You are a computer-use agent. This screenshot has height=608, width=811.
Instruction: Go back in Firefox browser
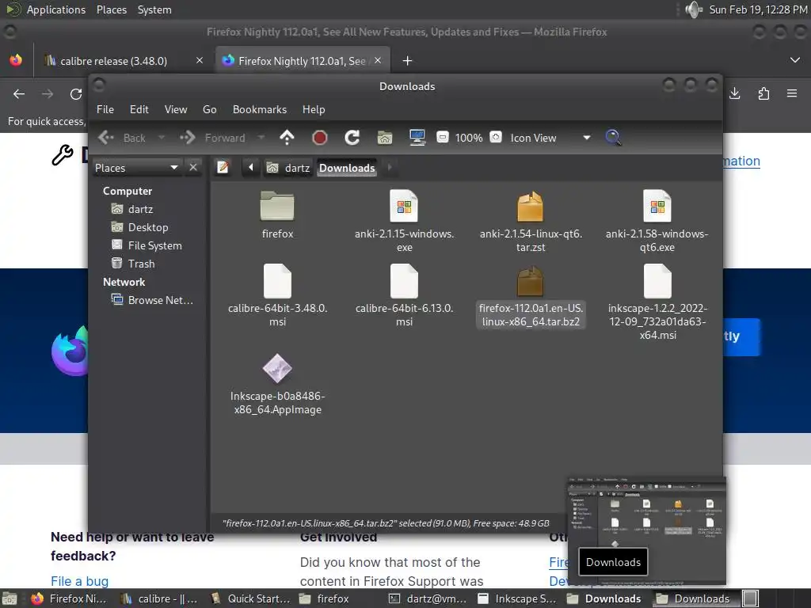pyautogui.click(x=19, y=94)
